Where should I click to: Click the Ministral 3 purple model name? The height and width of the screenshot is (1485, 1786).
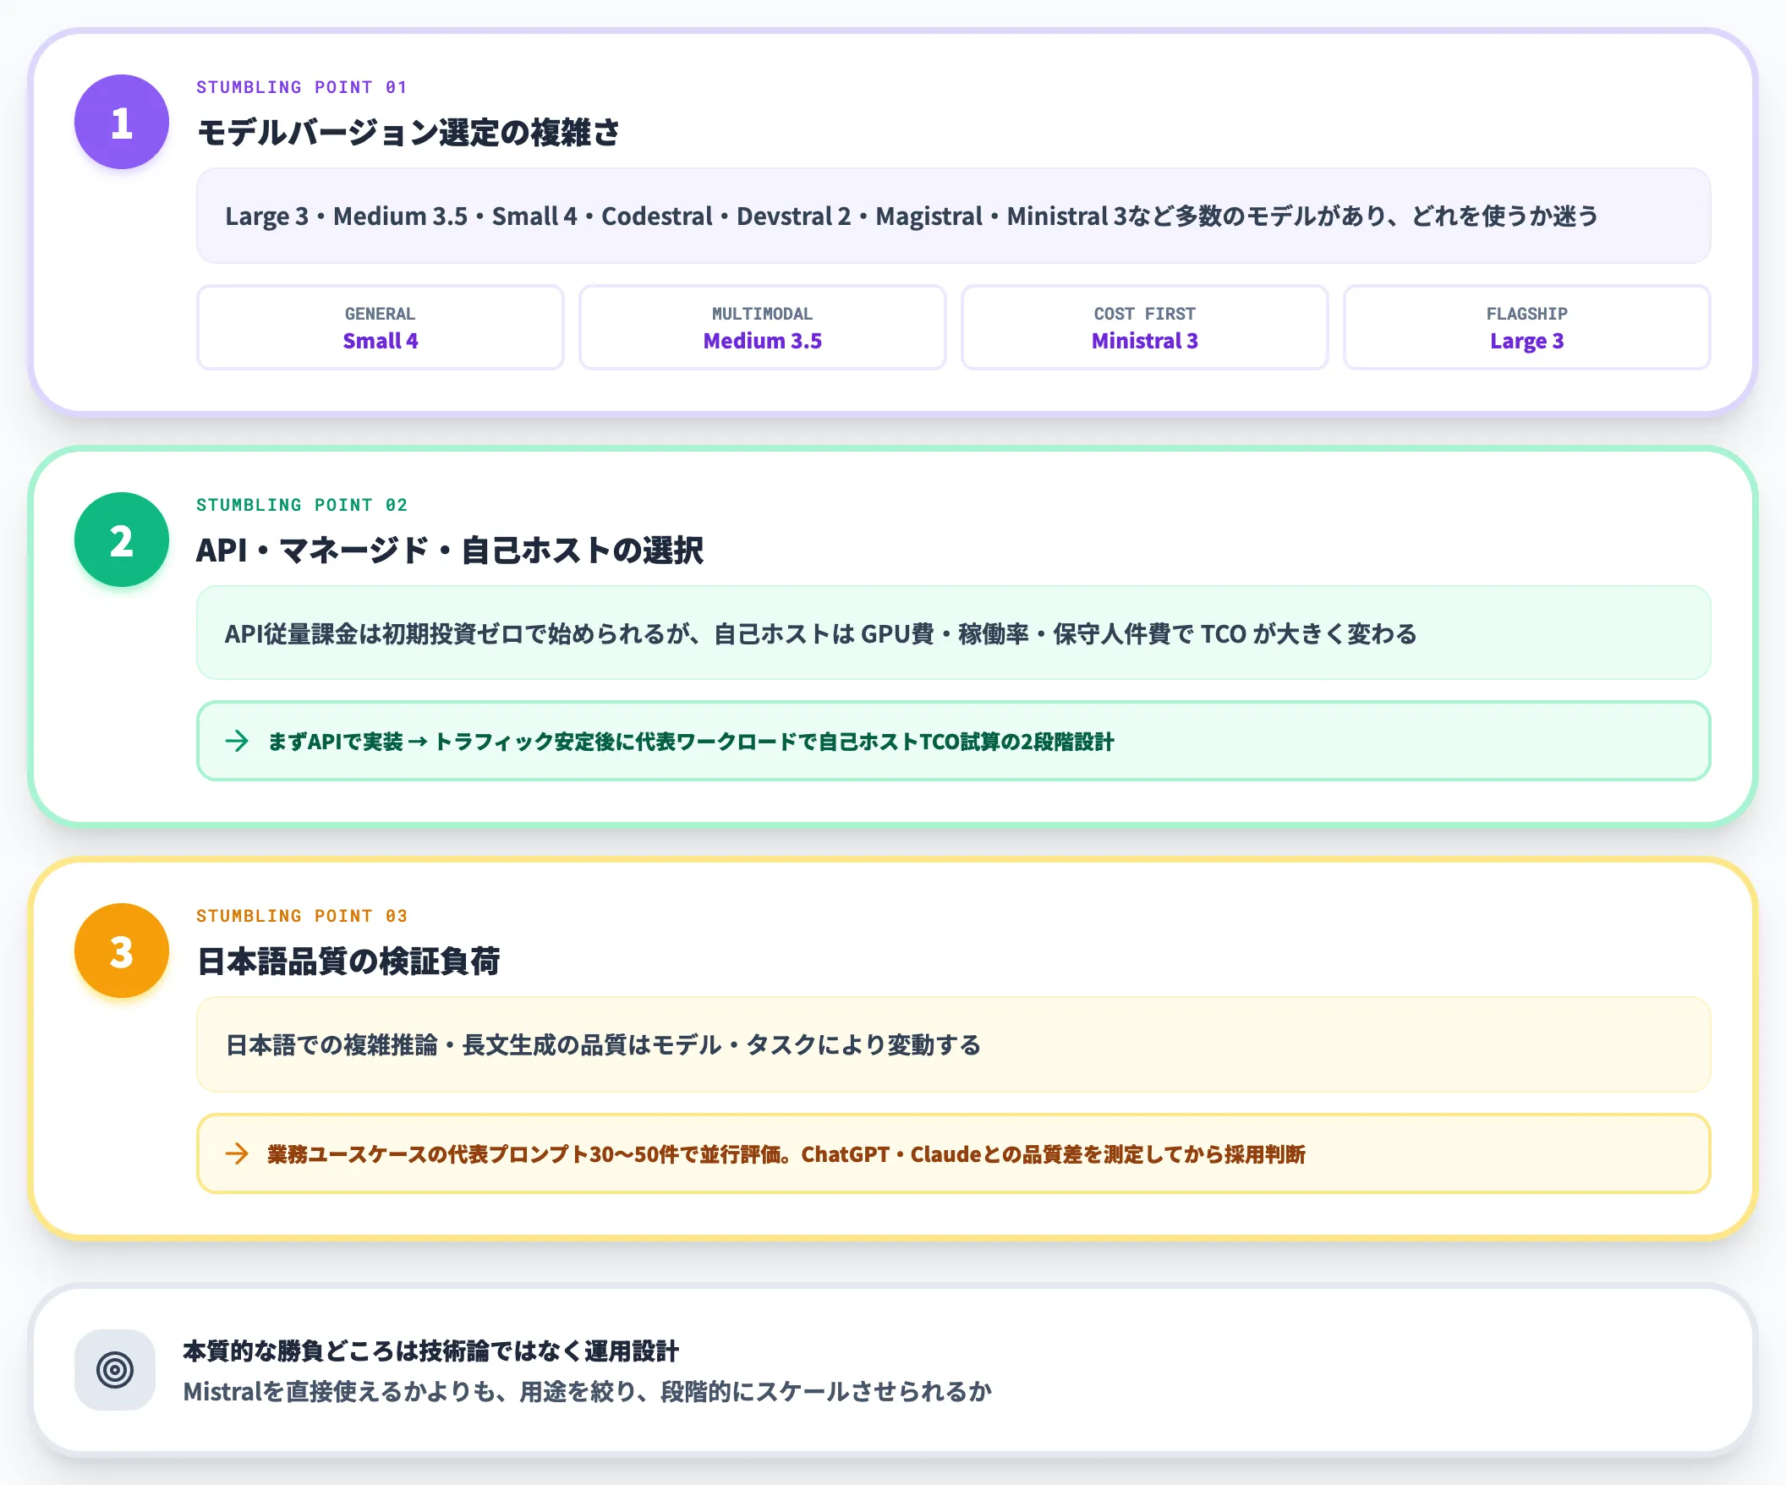click(x=1145, y=341)
